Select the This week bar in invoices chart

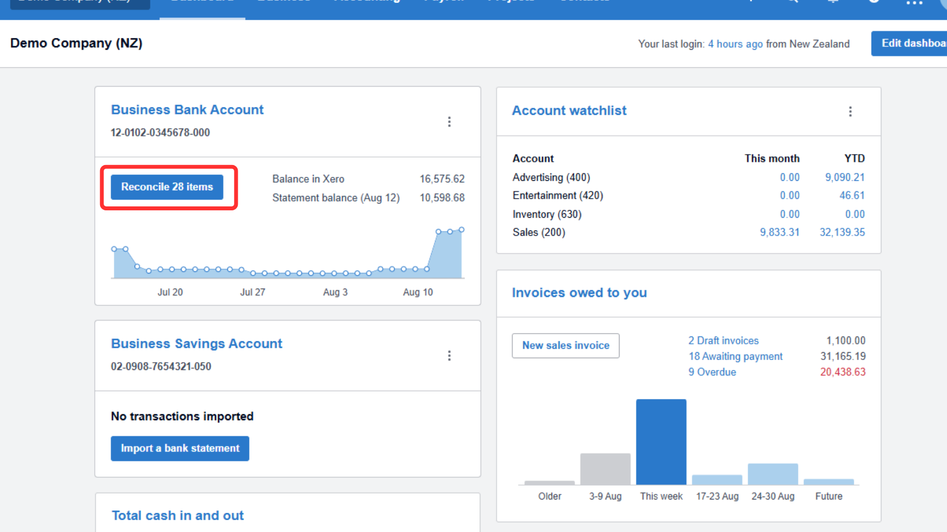tap(661, 442)
